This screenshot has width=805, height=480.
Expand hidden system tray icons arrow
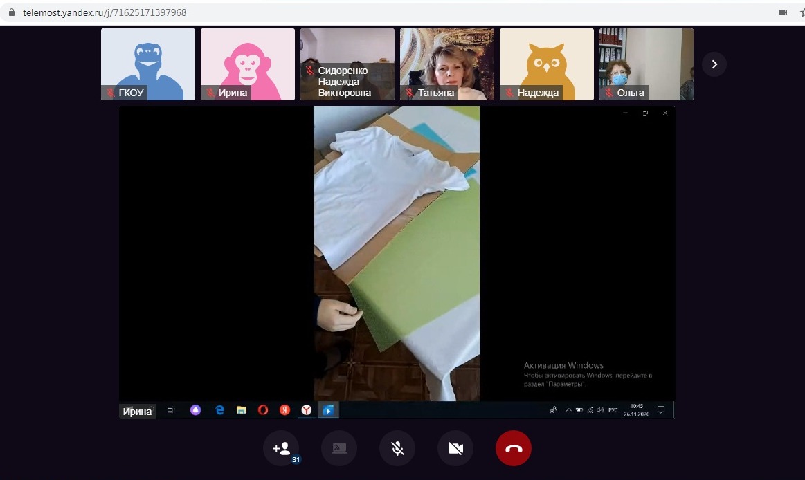pos(569,410)
